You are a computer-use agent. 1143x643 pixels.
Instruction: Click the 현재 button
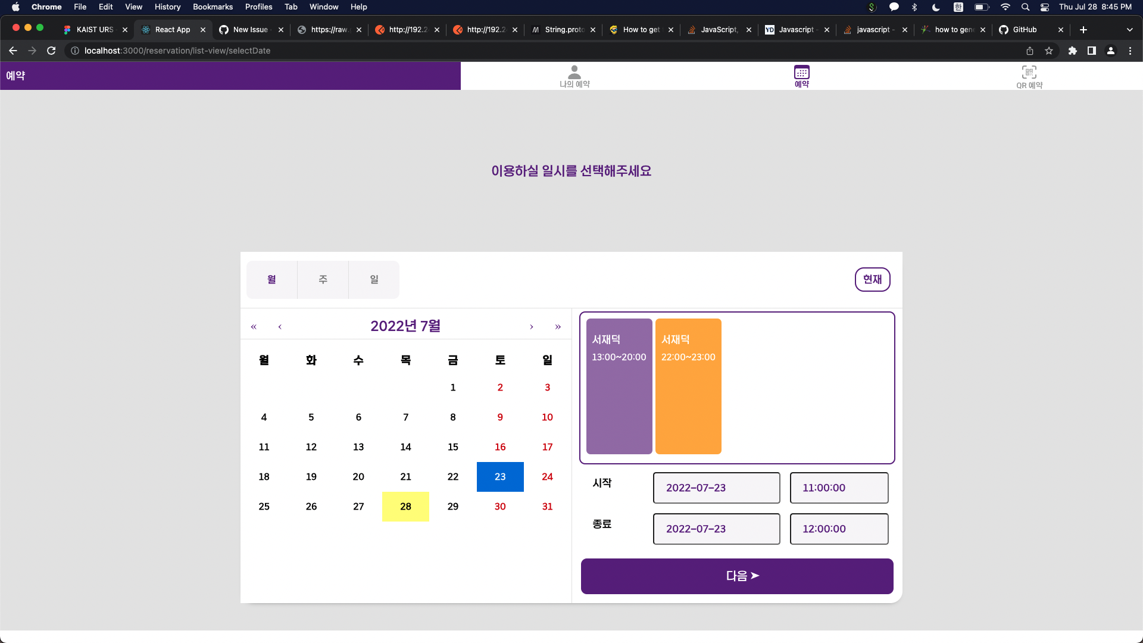point(872,279)
